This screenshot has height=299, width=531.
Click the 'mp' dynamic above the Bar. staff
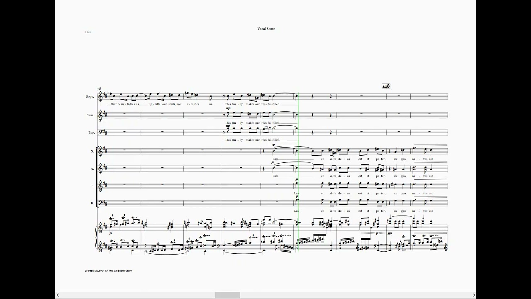point(228,126)
